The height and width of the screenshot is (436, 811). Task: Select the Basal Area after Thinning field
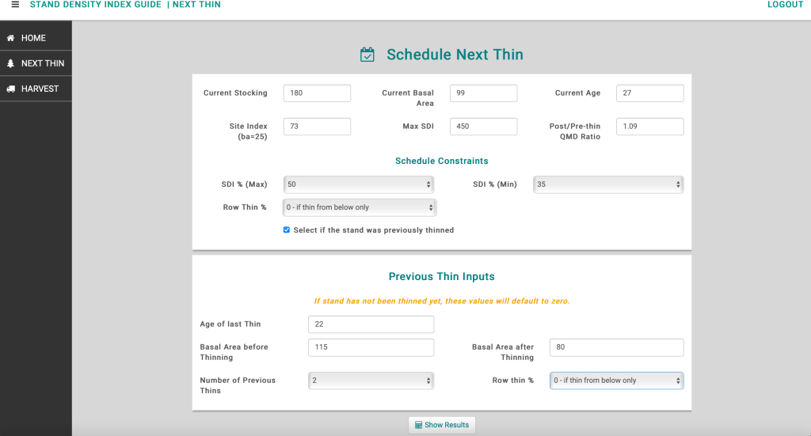[616, 347]
